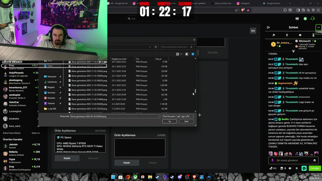The image size is (322, 181).
Task: Click Brave Shields lion icon in address bar
Action: (243, 10)
